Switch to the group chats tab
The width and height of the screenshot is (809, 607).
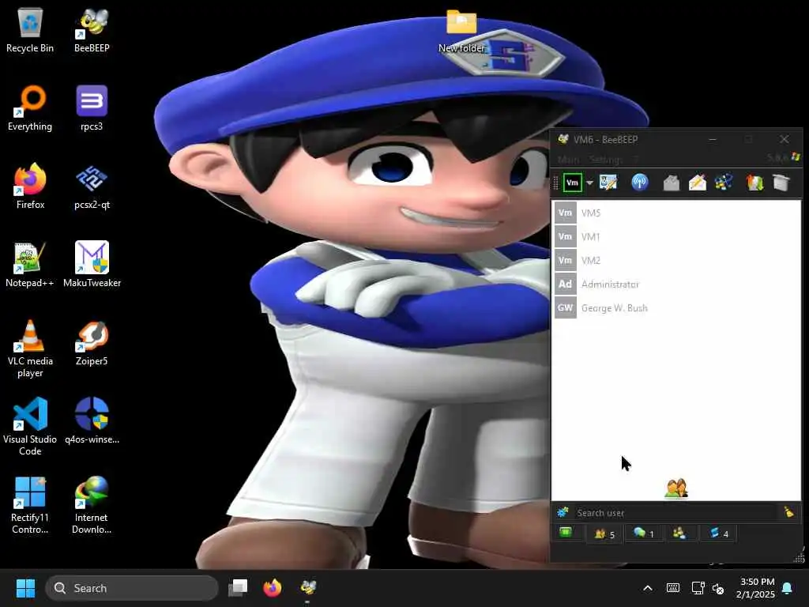coord(679,533)
